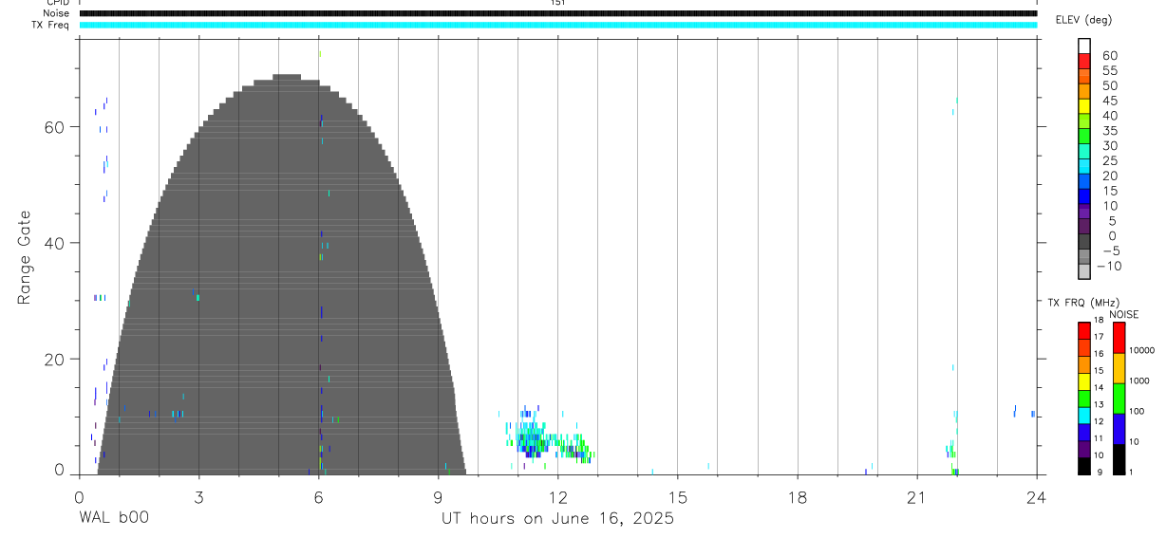Click the x-axis tick label "9"
This screenshot has height=538, width=1166.
(x=438, y=496)
